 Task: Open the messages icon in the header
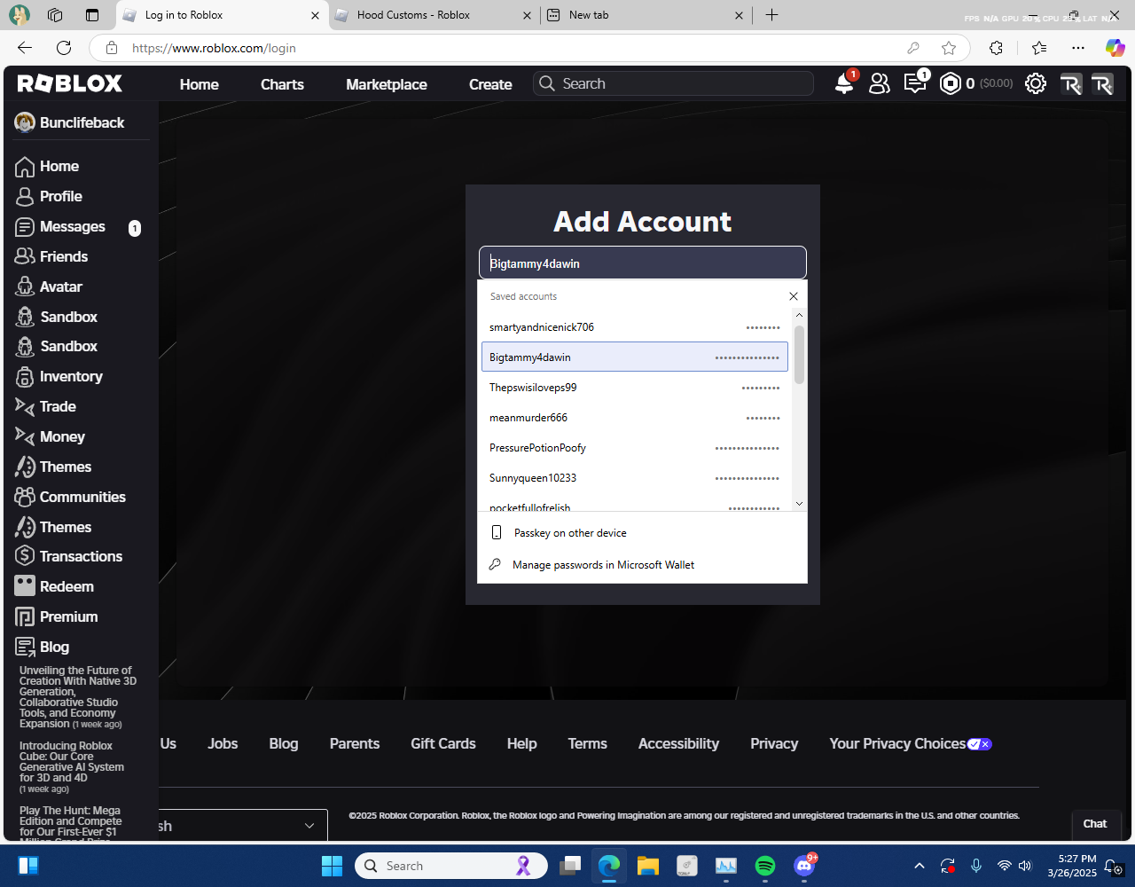[914, 83]
